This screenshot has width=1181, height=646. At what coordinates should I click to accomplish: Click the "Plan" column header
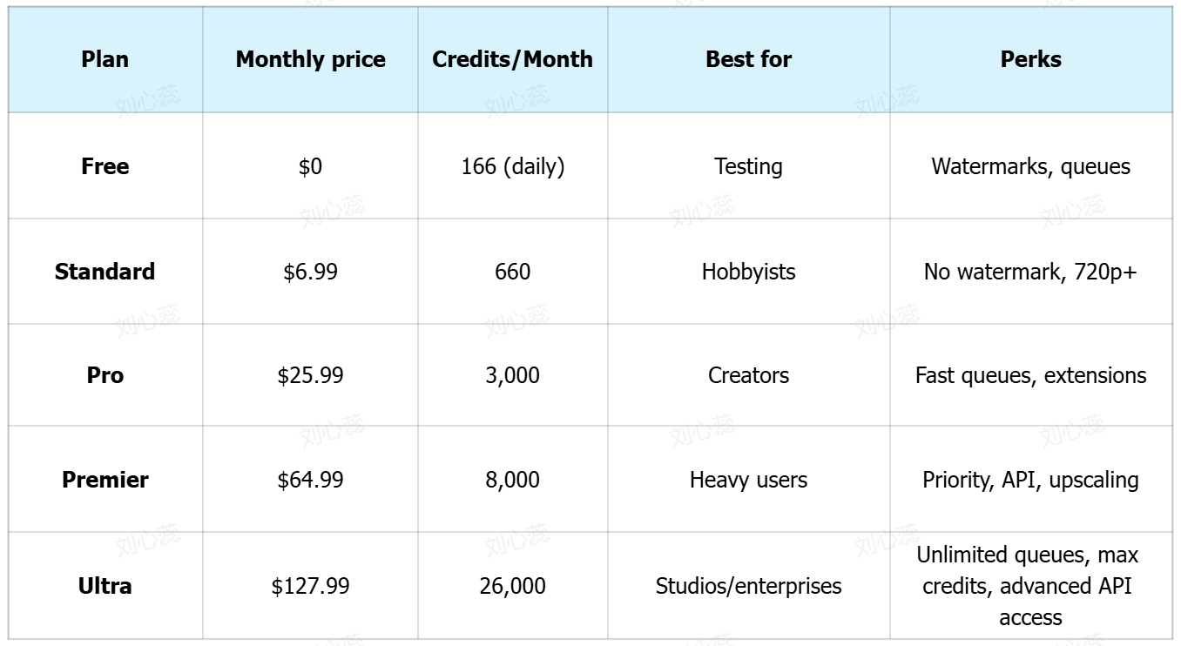[x=105, y=59]
